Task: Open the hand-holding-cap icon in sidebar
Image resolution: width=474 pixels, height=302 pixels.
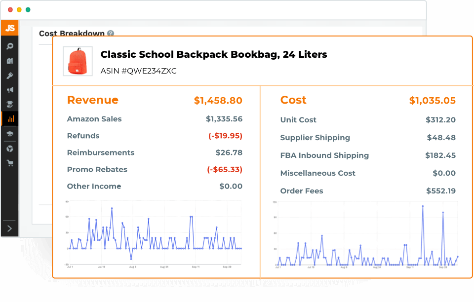Action: (x=10, y=105)
